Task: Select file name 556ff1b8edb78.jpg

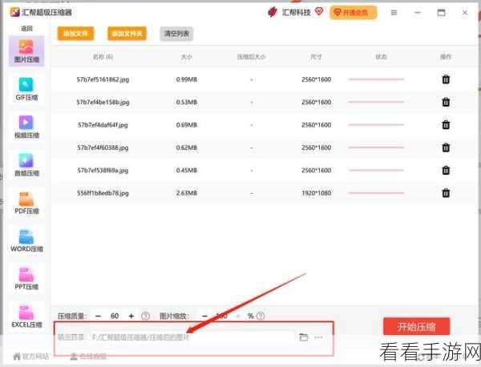Action: point(103,193)
